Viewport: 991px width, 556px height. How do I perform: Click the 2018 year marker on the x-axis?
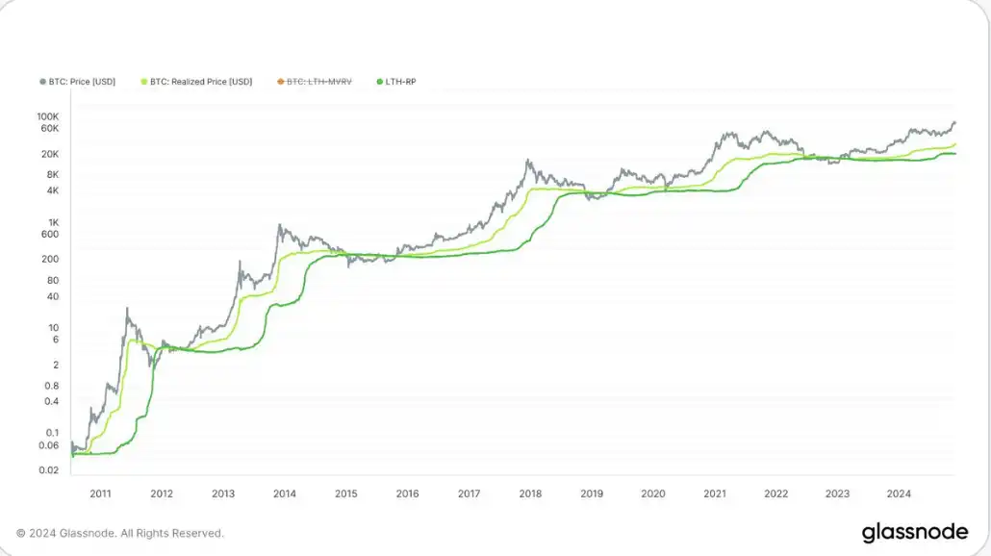530,493
